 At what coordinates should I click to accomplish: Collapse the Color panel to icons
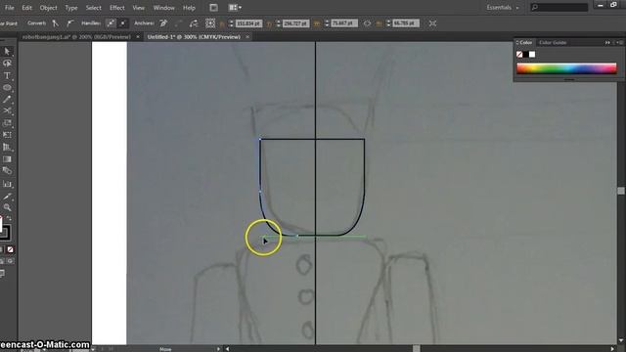[607, 42]
